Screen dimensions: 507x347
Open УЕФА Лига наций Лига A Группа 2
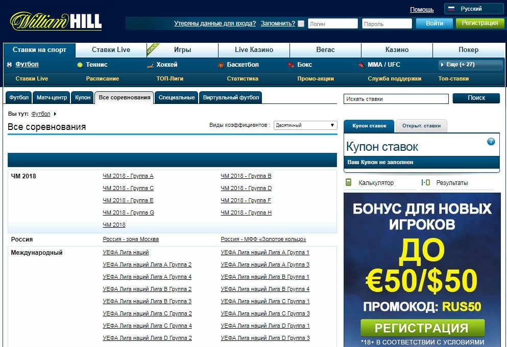click(x=147, y=264)
